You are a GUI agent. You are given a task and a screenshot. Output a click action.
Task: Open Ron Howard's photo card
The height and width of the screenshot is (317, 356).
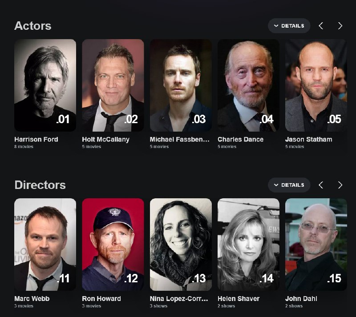[x=113, y=245]
